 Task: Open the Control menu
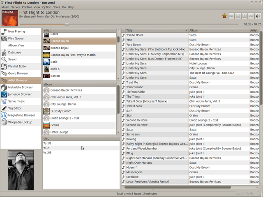pos(27,7)
